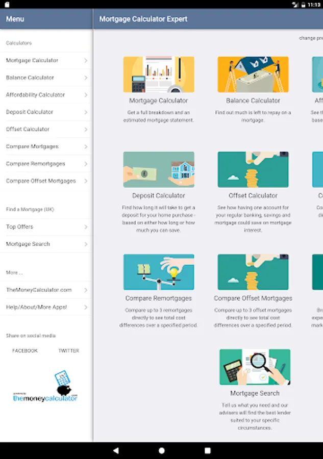This screenshot has width=323, height=459.
Task: Choose Mortgage Search menu entry
Action: (46, 244)
